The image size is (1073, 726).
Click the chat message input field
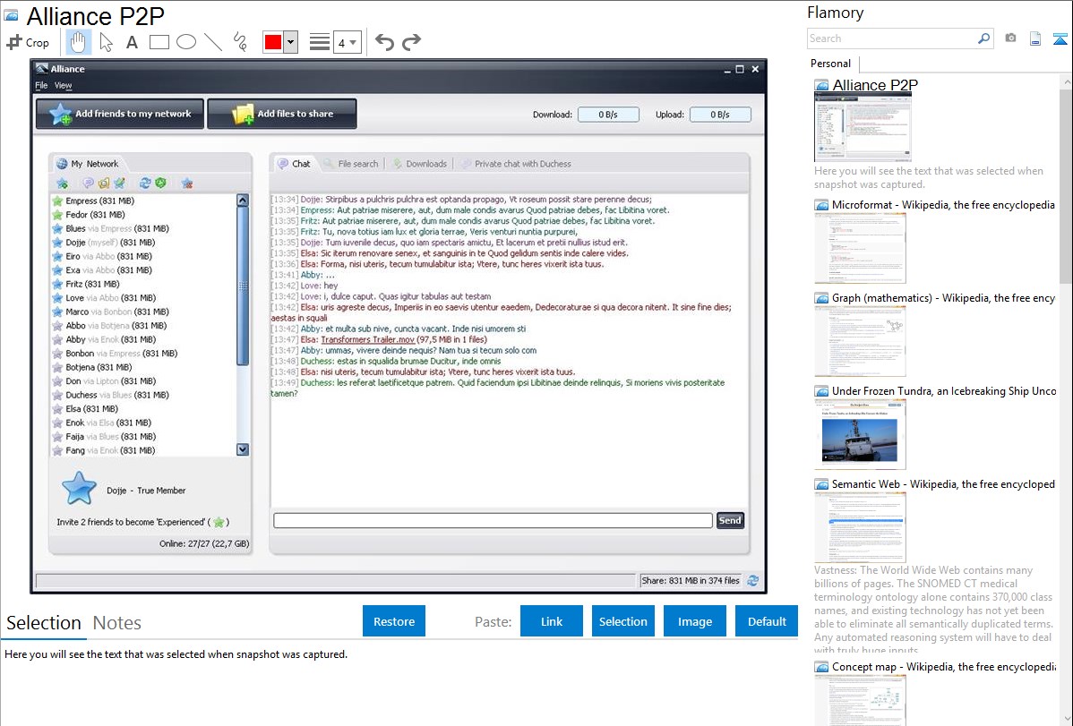click(493, 521)
